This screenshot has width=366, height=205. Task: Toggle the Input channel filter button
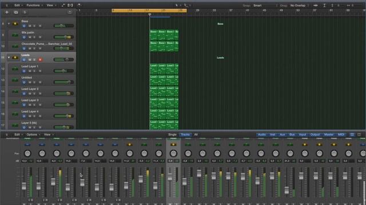pyautogui.click(x=303, y=134)
